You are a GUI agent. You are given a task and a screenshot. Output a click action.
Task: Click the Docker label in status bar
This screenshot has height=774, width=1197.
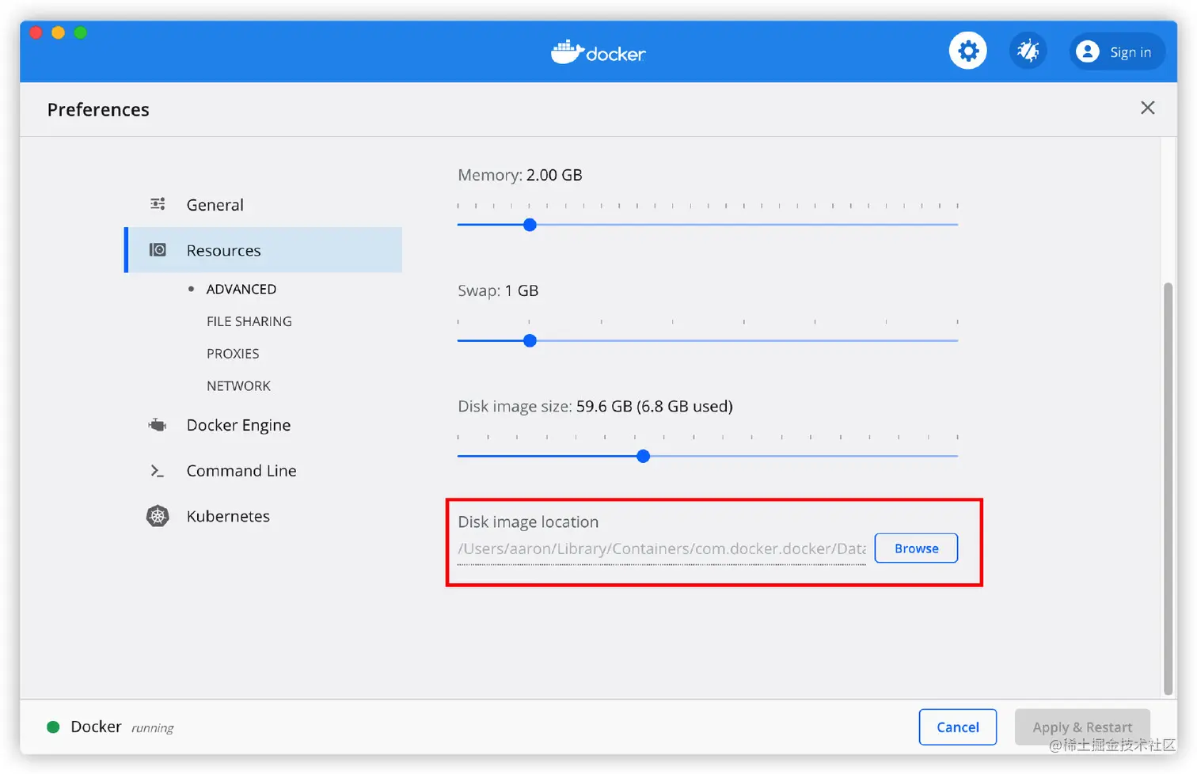(x=96, y=727)
